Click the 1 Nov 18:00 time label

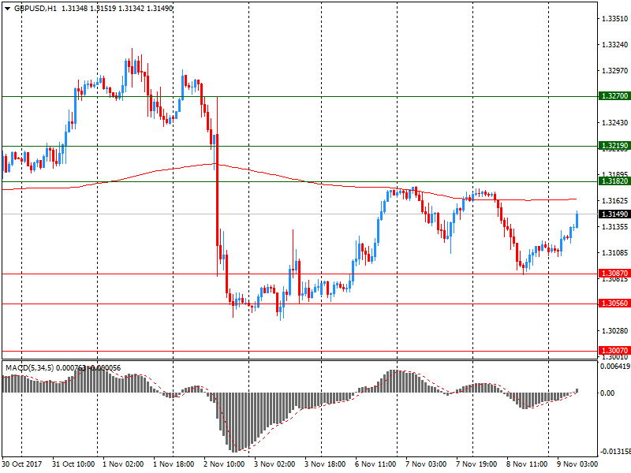[x=174, y=464]
